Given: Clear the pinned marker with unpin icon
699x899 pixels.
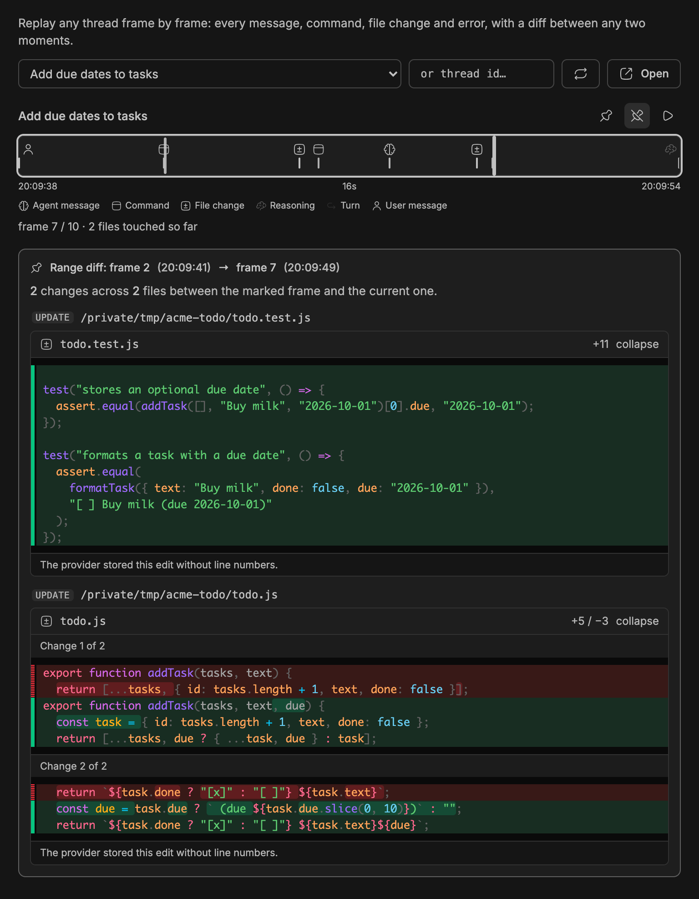Looking at the screenshot, I should 637,116.
